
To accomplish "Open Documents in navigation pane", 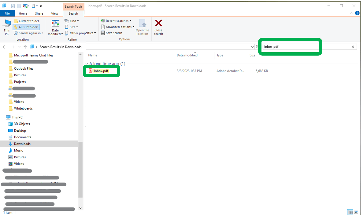I will pyautogui.click(x=22, y=137).
